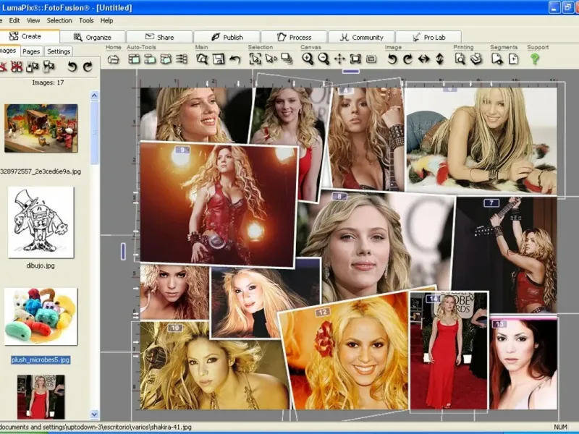This screenshot has width=579, height=434.
Task: Select the canvas pan four-arrow tool
Action: click(x=339, y=59)
